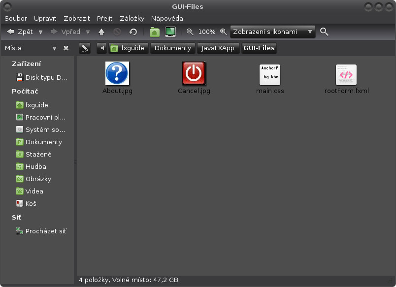Click the path bar left scroll arrow
The height and width of the screenshot is (287, 396).
tap(102, 48)
